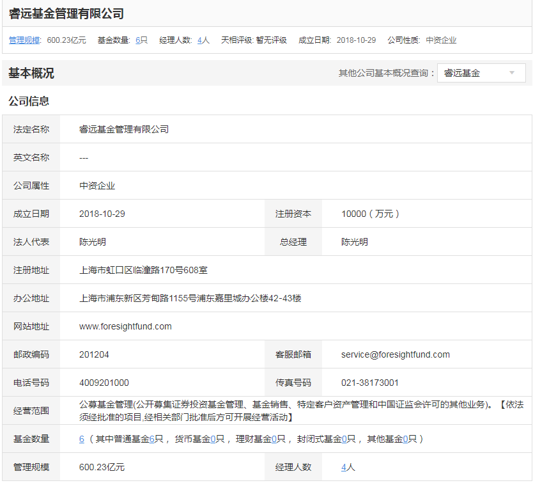533x483 pixels.
Task: Click the 睿远基金管理有限公司 page title
Action: tap(66, 13)
